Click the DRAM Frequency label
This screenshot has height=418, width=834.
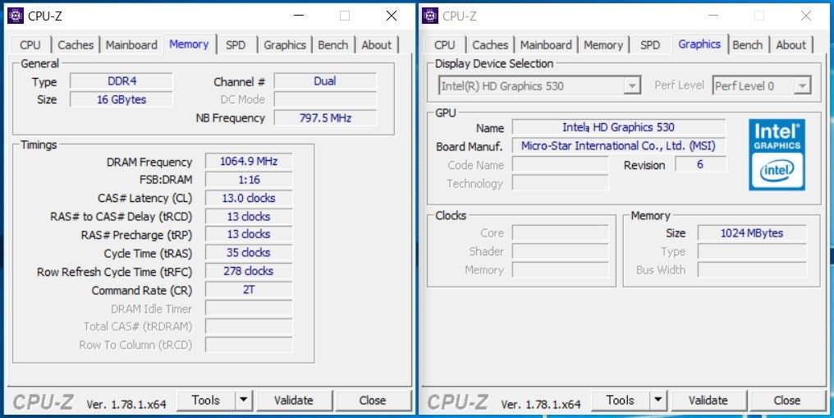[149, 163]
